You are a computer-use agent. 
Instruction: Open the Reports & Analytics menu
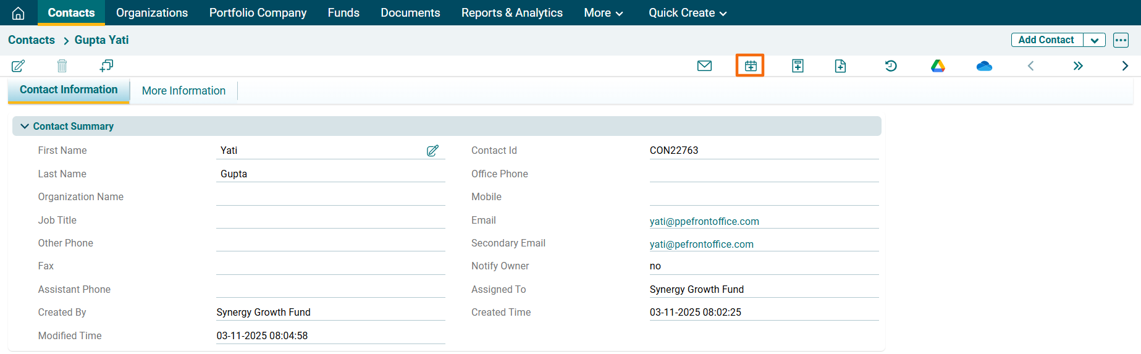pyautogui.click(x=512, y=13)
